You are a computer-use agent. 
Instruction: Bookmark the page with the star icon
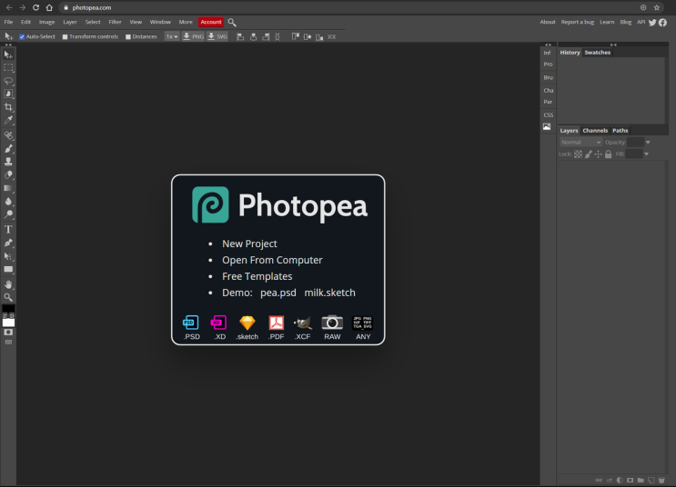[657, 7]
